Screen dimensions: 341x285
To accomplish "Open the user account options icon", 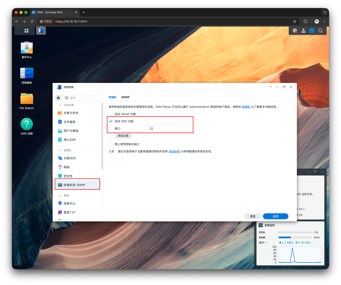I will click(303, 31).
